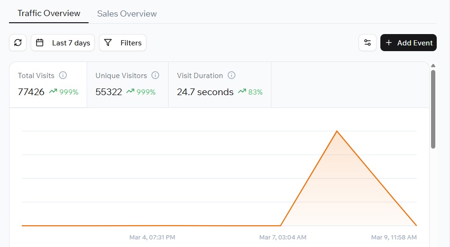Click the info icon beside Total Visits
450x247 pixels.
(x=63, y=75)
